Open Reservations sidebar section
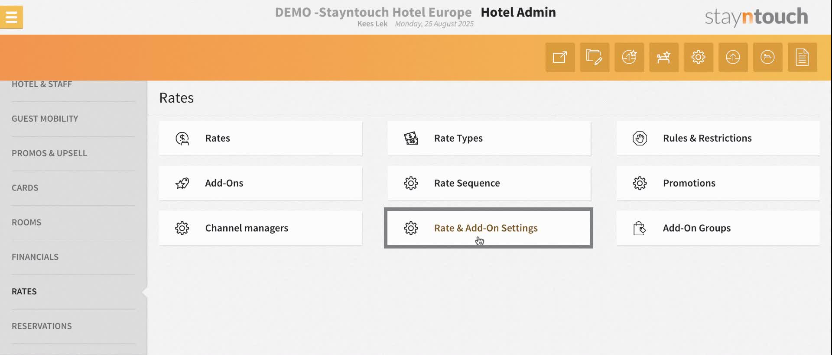This screenshot has width=832, height=355. pos(42,326)
